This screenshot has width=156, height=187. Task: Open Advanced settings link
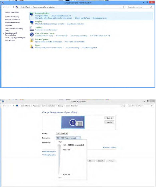point(109,147)
